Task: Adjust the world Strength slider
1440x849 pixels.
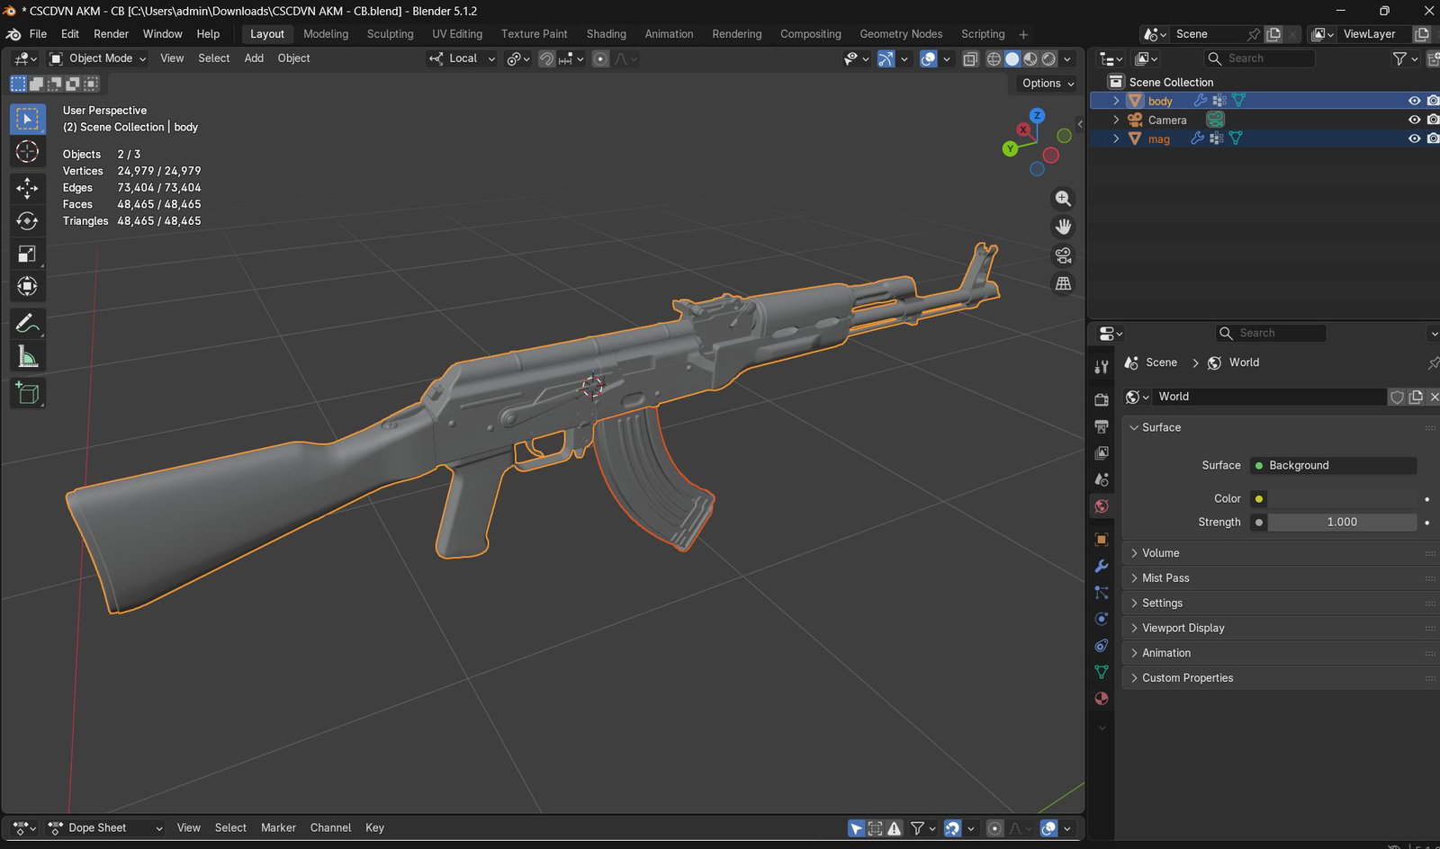Action: click(x=1342, y=522)
